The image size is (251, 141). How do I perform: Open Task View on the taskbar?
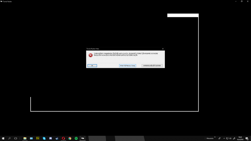coord(16,138)
